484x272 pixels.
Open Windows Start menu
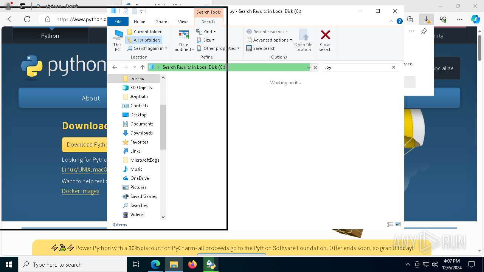[x=9, y=264]
